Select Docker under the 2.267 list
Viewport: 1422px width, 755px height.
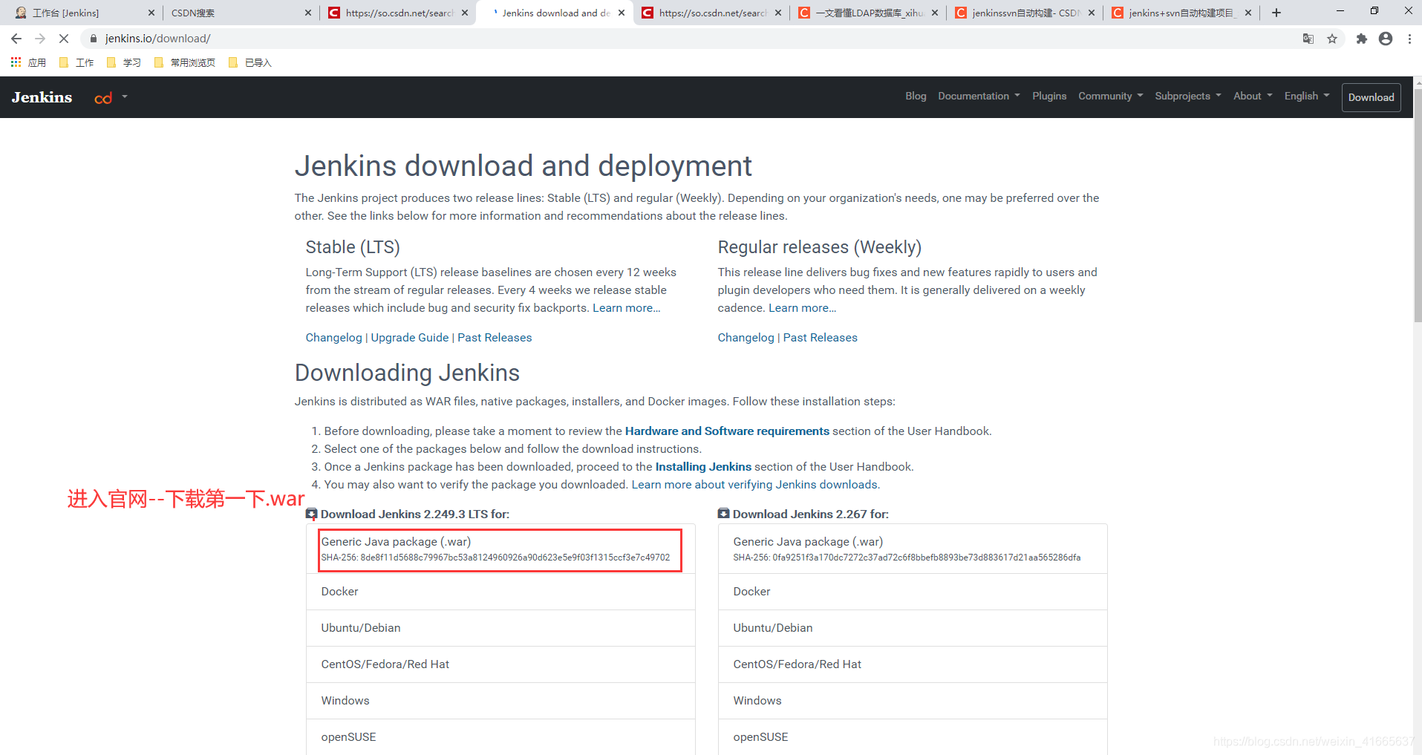913,592
